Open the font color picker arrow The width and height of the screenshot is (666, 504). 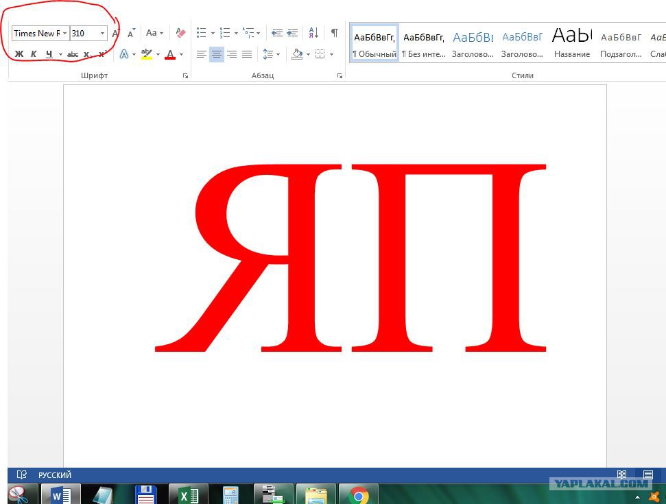pos(181,54)
